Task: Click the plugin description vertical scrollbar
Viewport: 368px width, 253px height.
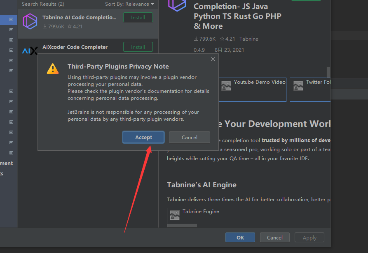Action: (328, 72)
